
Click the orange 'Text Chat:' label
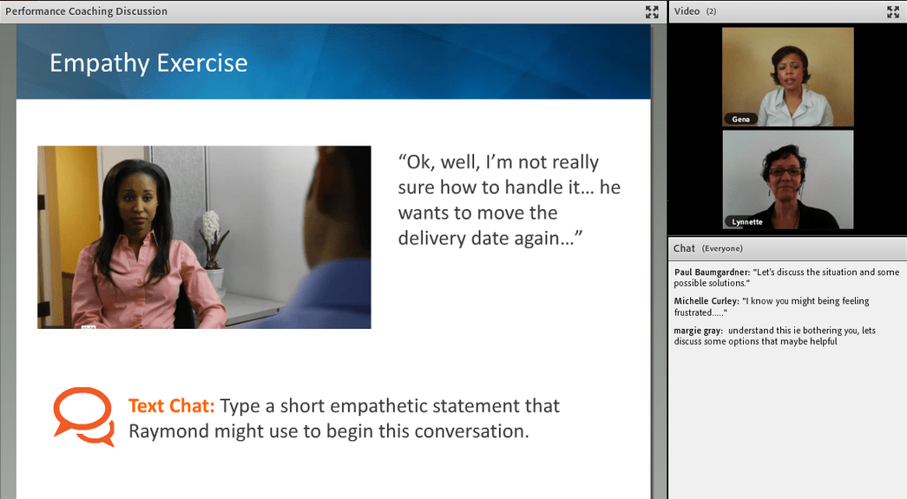click(171, 406)
